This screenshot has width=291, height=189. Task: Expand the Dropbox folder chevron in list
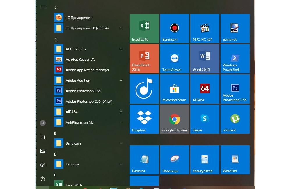(x=121, y=164)
